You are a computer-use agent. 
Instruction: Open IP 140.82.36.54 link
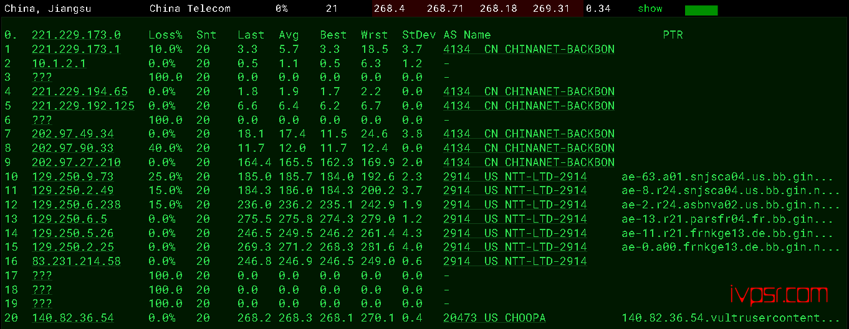73,318
